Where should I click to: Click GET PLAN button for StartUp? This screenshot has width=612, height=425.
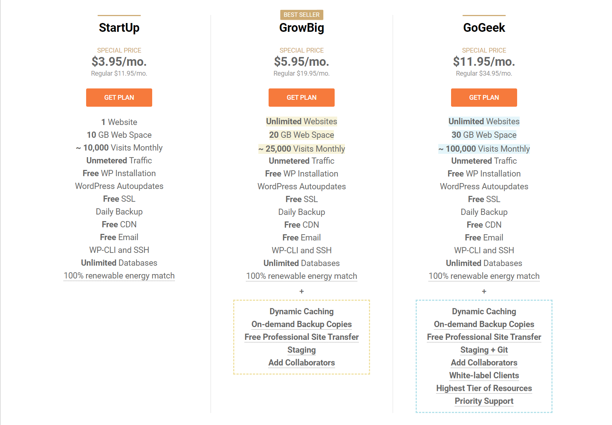click(119, 98)
